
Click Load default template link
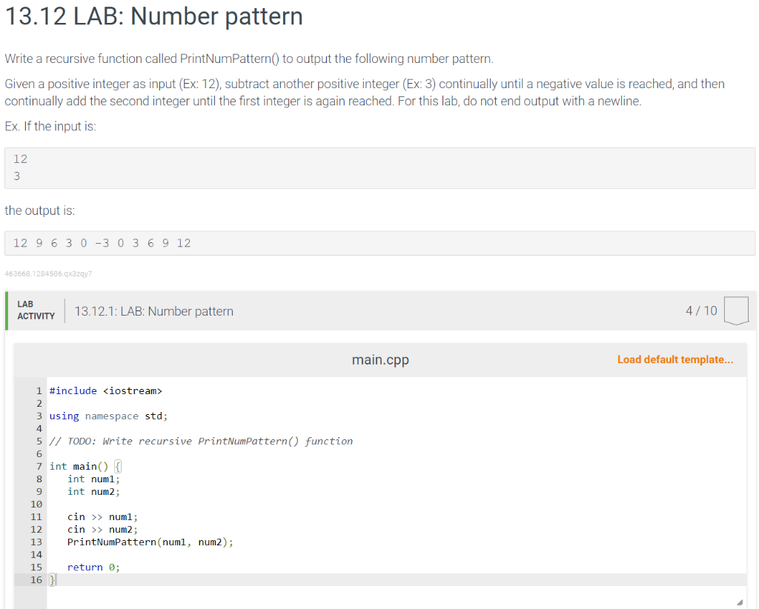coord(675,359)
